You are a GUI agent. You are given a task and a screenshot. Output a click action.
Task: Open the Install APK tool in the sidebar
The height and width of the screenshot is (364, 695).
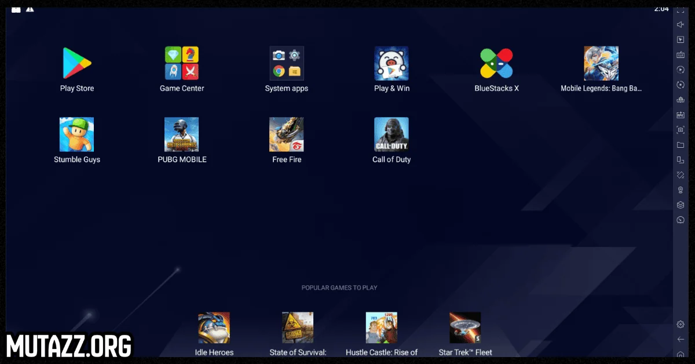pos(680,115)
